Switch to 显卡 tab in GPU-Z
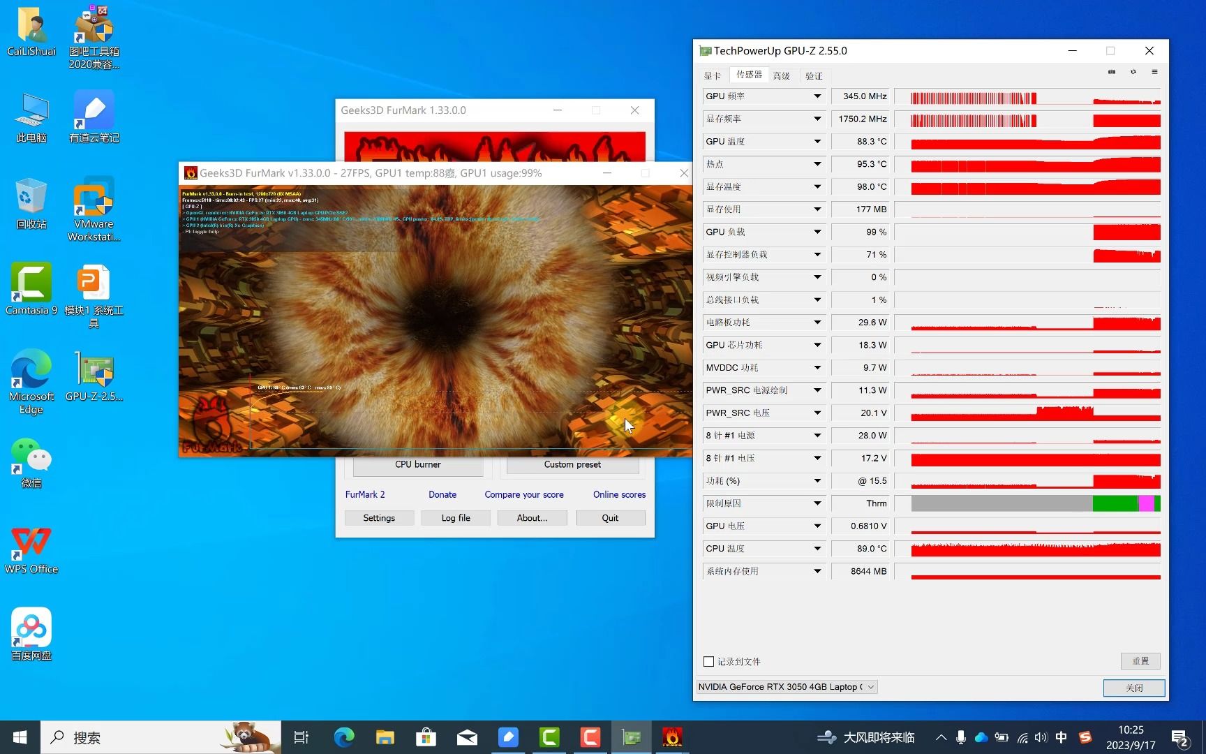1206x754 pixels. (713, 75)
